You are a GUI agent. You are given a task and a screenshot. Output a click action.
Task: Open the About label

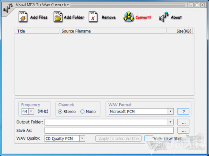[176, 17]
